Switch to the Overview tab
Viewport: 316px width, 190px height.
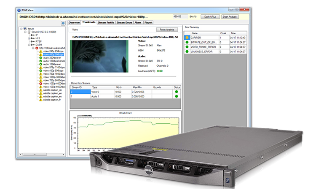(x=74, y=22)
